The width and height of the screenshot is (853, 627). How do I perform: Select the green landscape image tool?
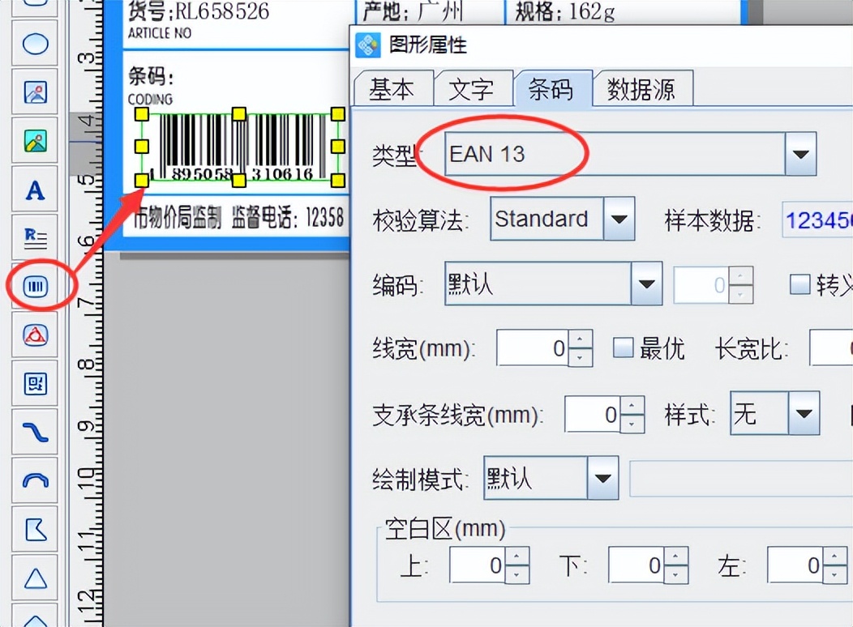coord(36,141)
